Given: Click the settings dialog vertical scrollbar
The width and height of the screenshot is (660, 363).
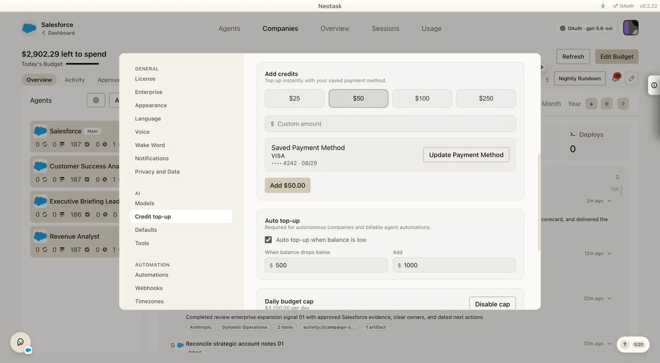Looking at the screenshot, I should (538, 202).
